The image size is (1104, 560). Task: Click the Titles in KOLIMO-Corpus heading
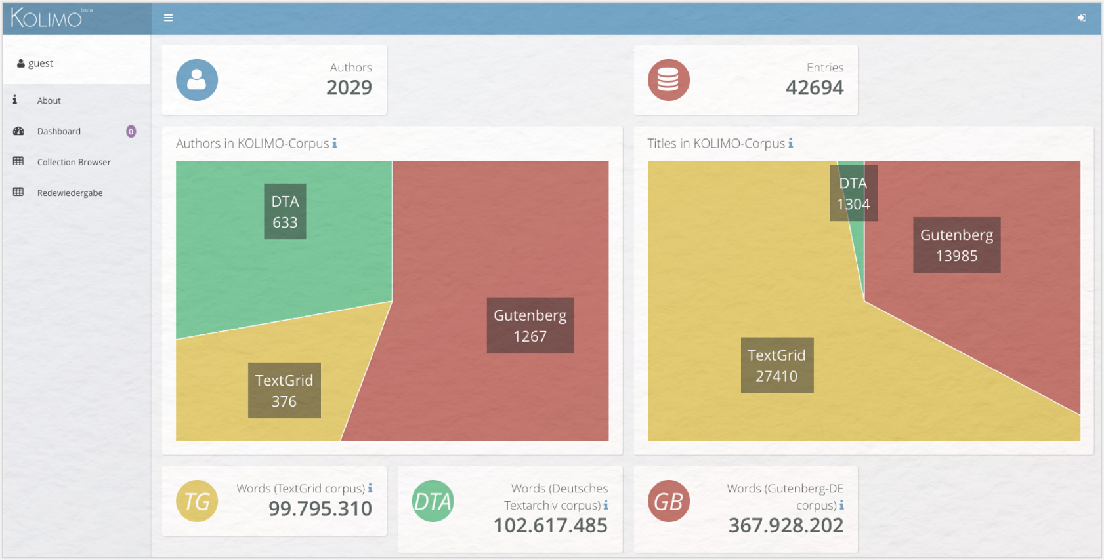click(716, 144)
